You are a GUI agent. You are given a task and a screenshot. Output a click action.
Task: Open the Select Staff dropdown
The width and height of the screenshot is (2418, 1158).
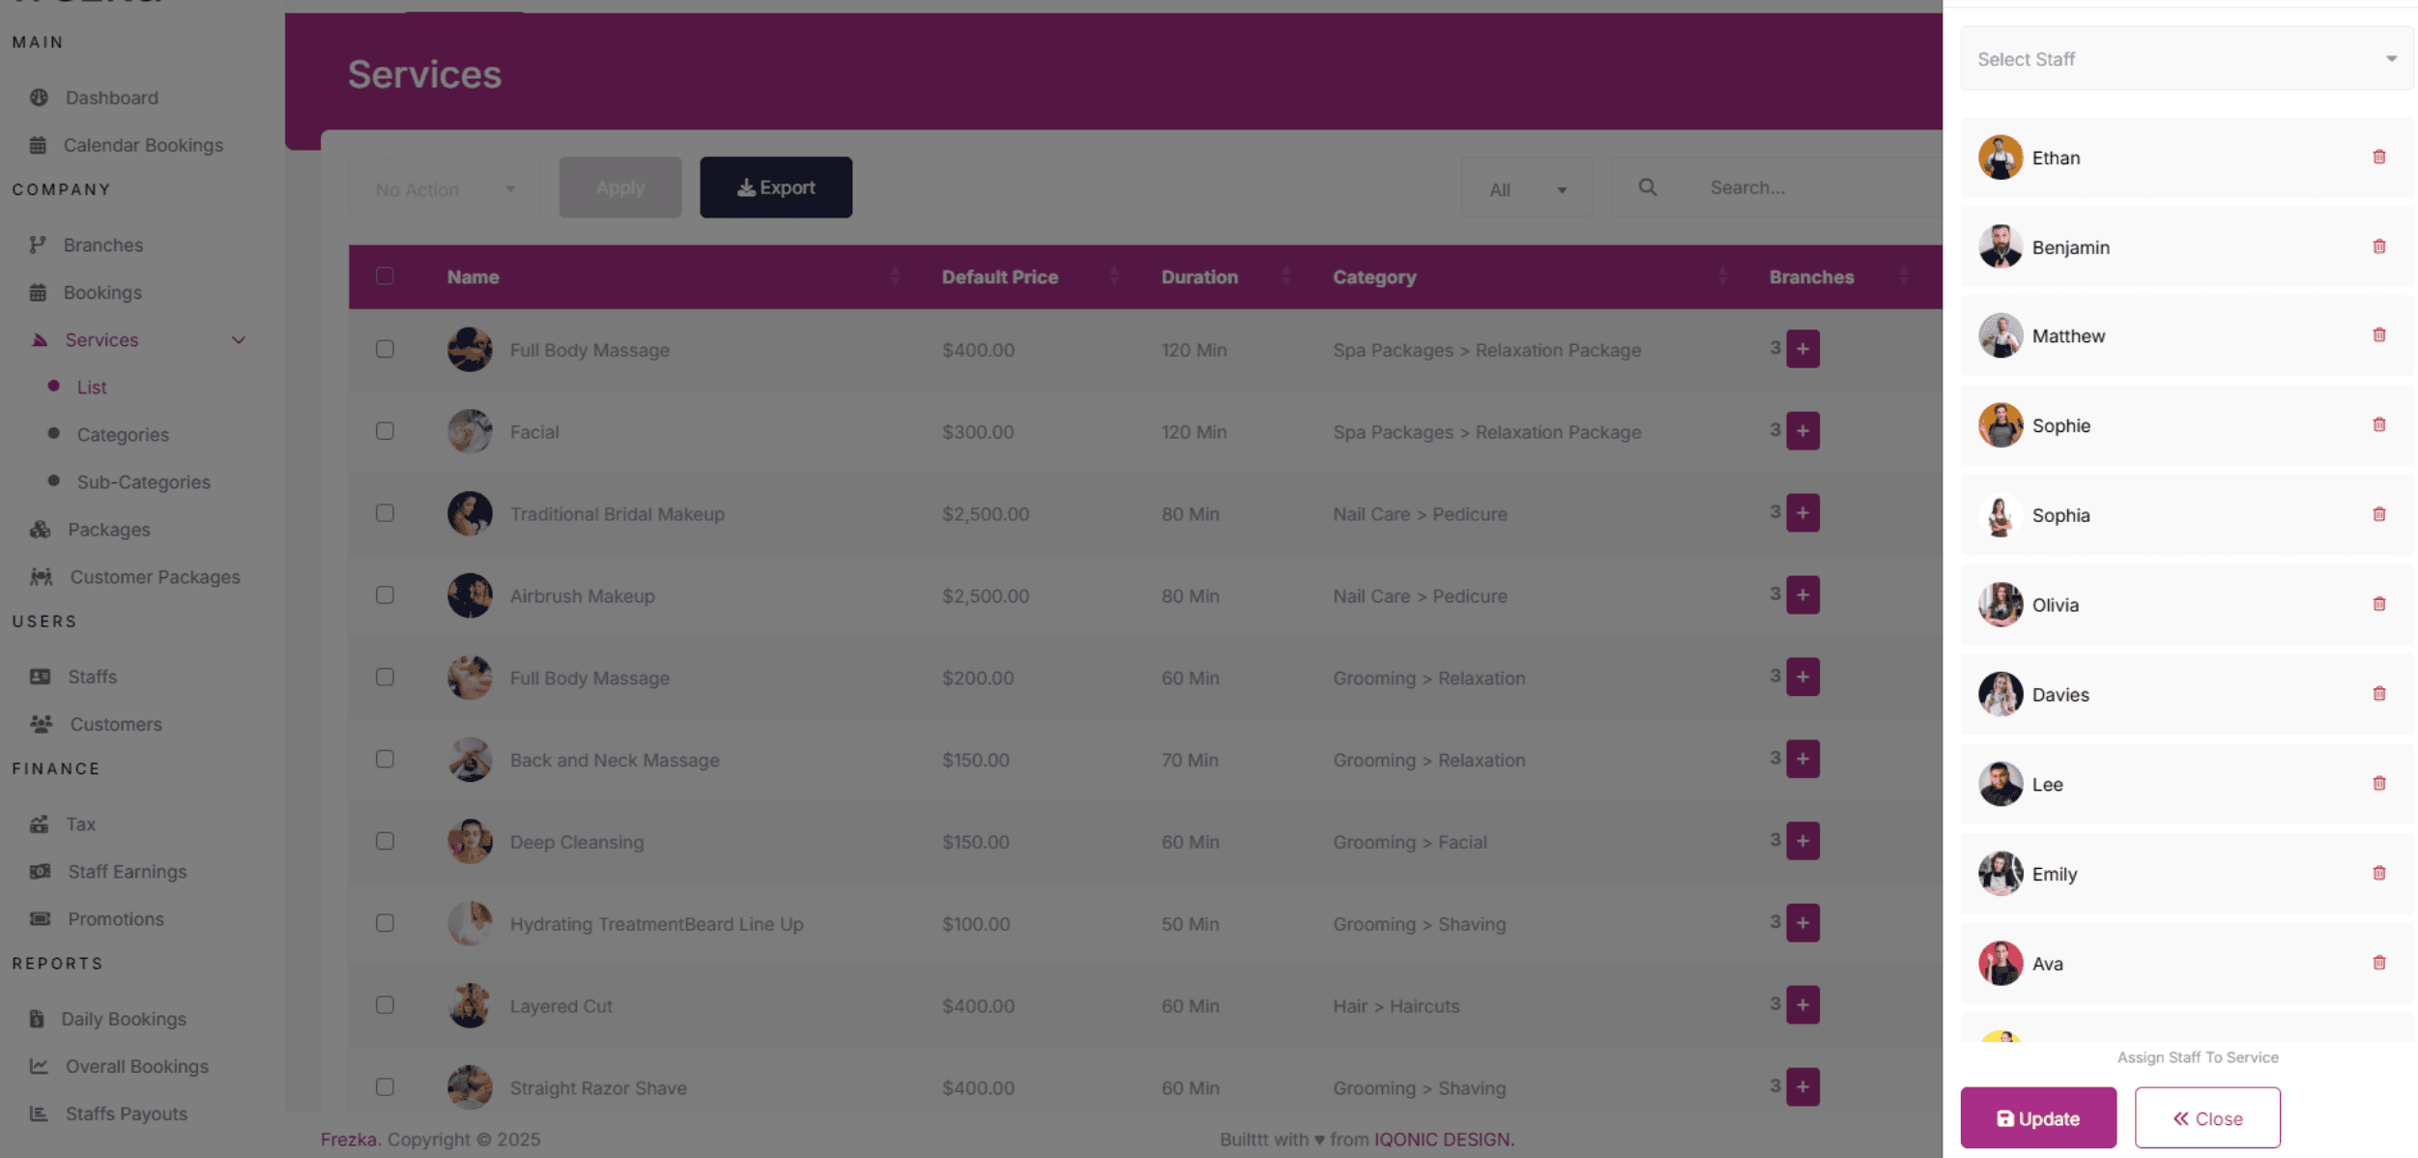click(2185, 59)
